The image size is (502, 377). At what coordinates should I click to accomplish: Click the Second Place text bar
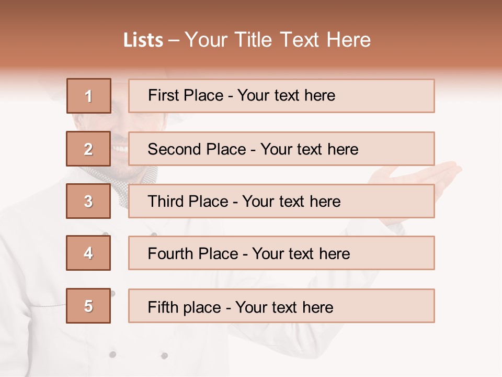coord(281,149)
